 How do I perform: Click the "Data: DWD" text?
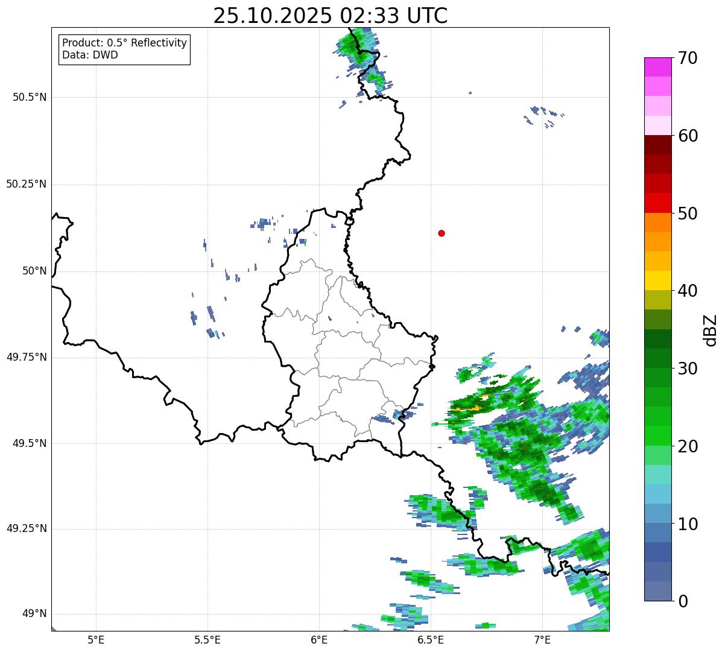point(90,55)
